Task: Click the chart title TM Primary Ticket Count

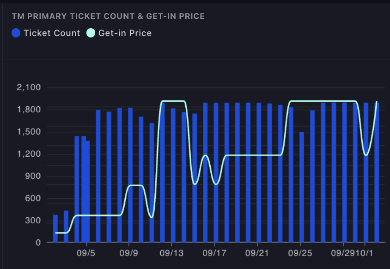Action: point(108,16)
